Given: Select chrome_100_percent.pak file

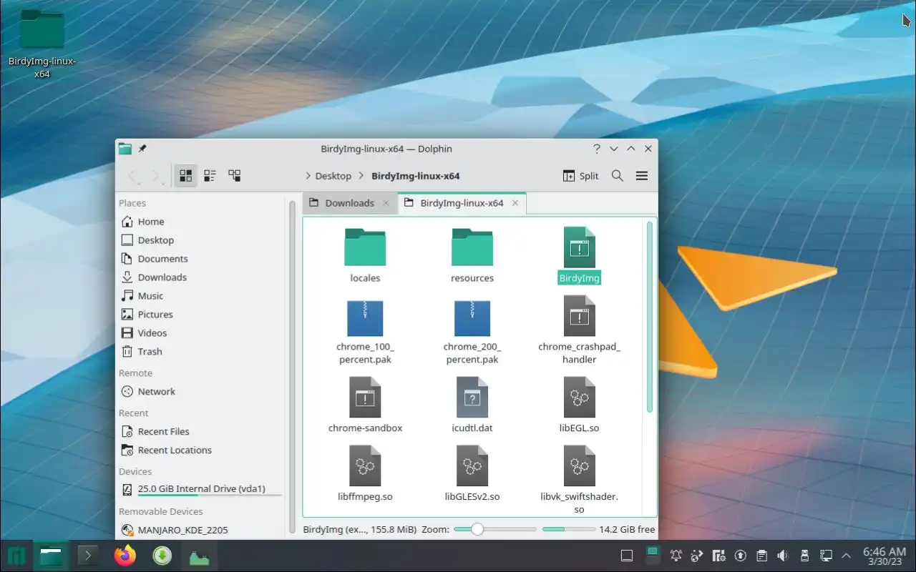Looking at the screenshot, I should [365, 332].
